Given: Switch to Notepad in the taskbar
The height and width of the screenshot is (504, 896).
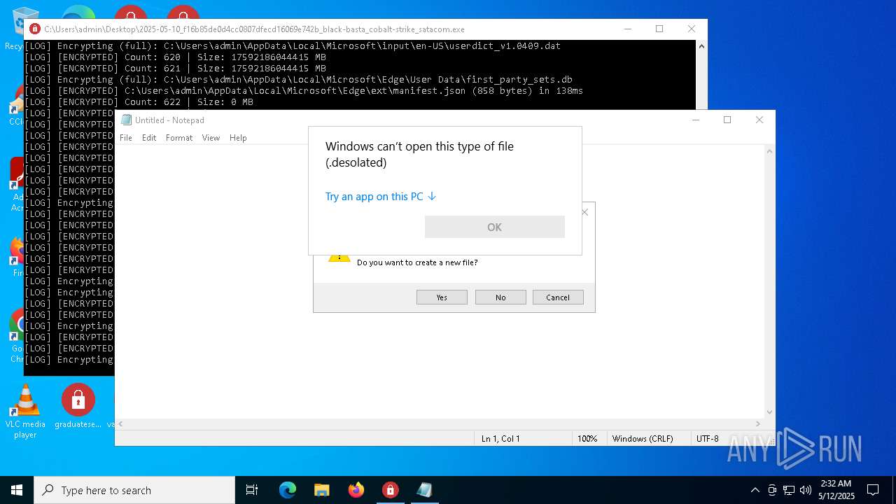Looking at the screenshot, I should coord(424,490).
